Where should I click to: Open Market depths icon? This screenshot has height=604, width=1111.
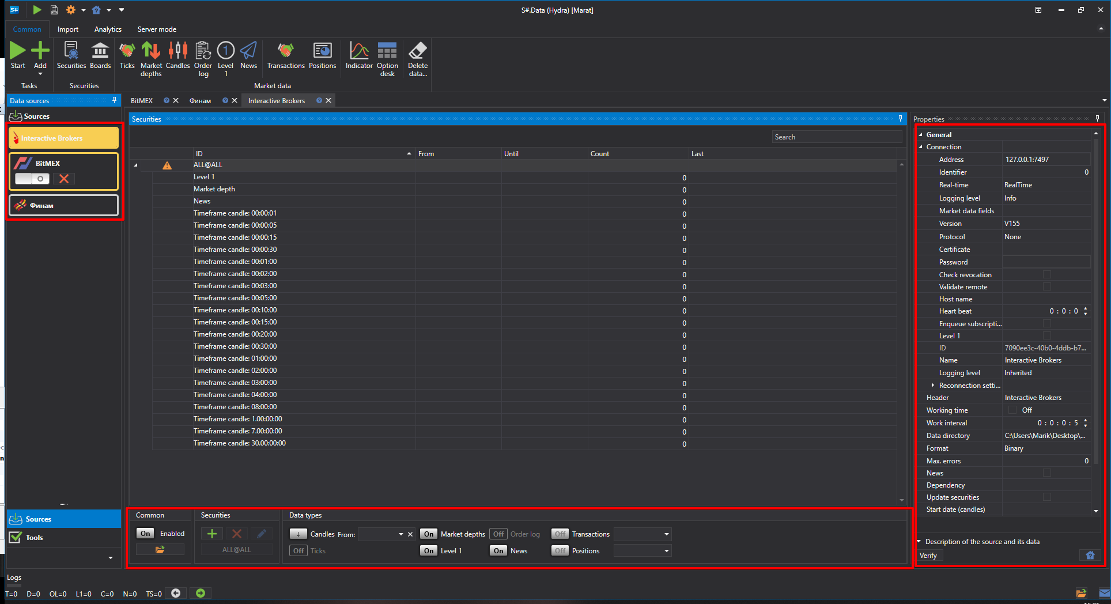coord(151,51)
